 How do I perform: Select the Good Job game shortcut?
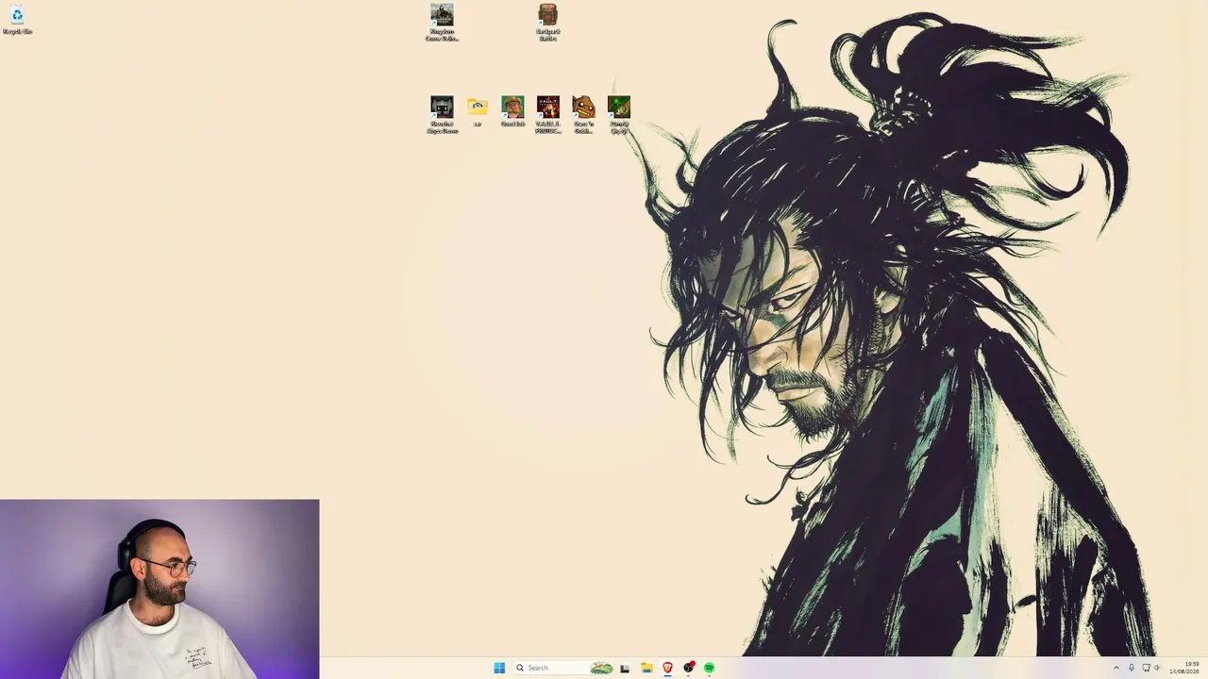512,110
